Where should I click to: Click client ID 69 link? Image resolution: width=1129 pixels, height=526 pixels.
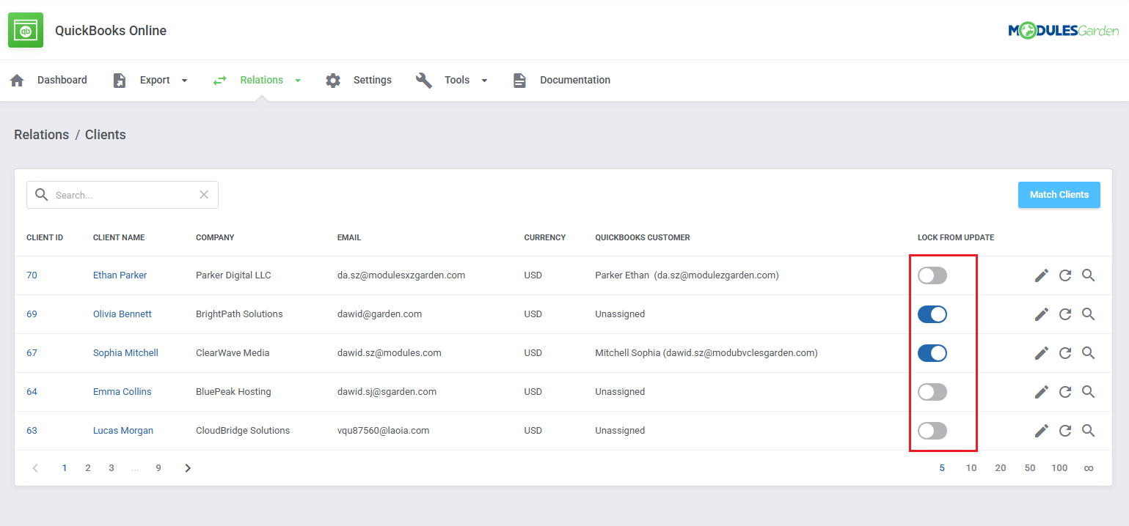pyautogui.click(x=32, y=314)
